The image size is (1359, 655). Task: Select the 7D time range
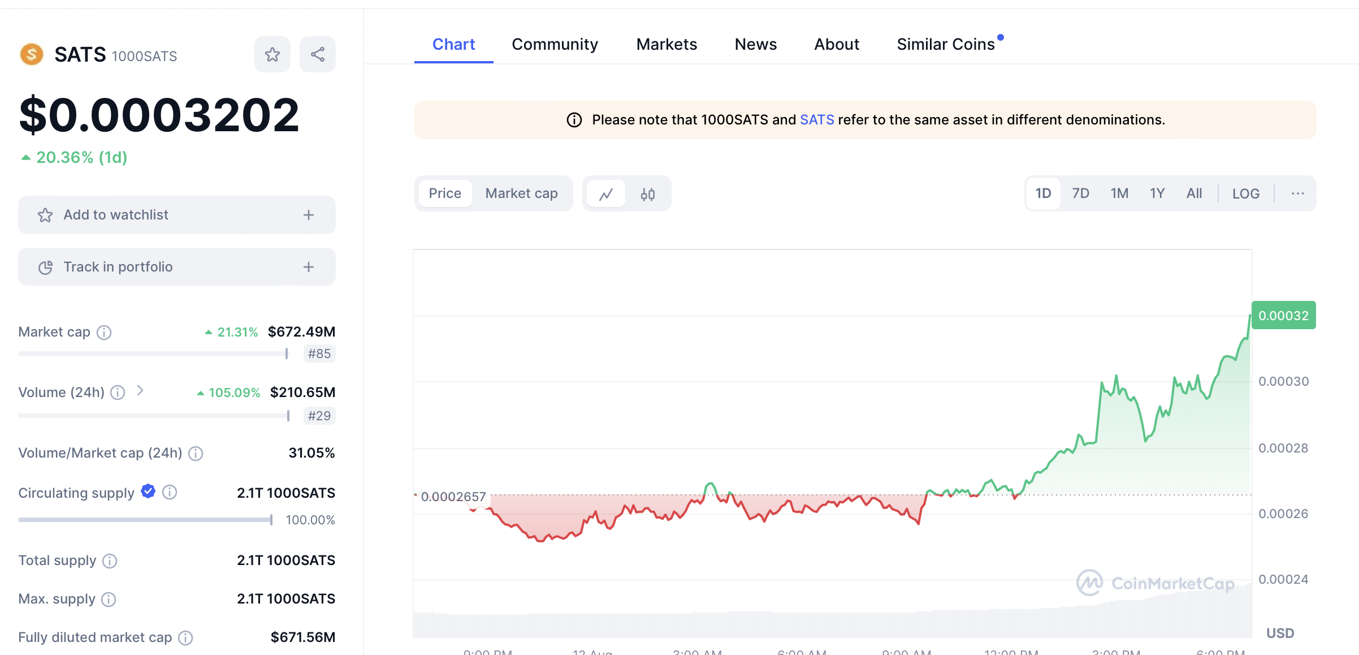pyautogui.click(x=1080, y=193)
